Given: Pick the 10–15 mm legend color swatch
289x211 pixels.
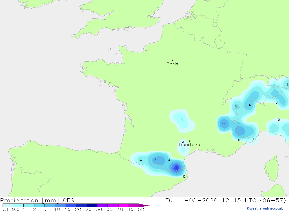Looking at the screenshot, I should tap(60, 205).
